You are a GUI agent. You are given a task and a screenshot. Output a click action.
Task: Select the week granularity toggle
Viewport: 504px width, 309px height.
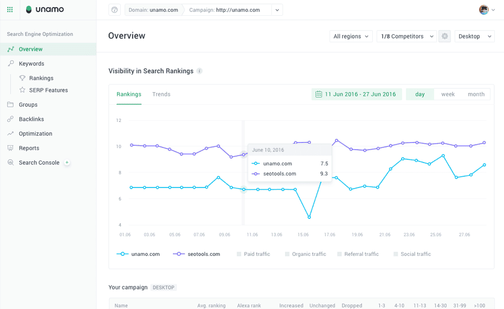pos(448,94)
